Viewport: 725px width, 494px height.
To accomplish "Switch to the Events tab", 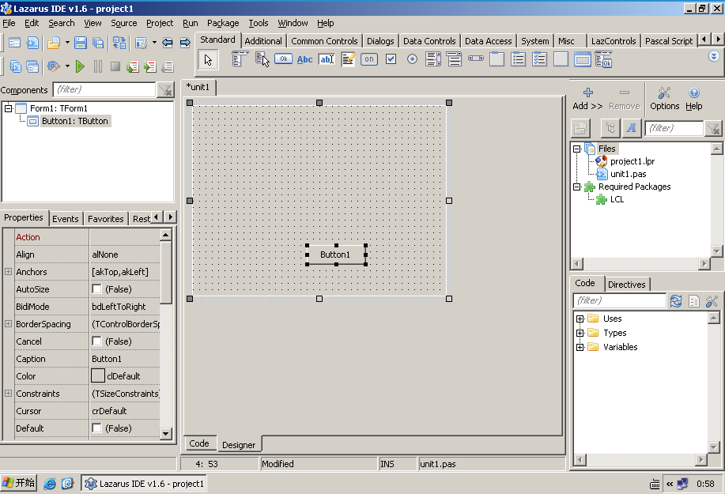I will click(x=65, y=219).
